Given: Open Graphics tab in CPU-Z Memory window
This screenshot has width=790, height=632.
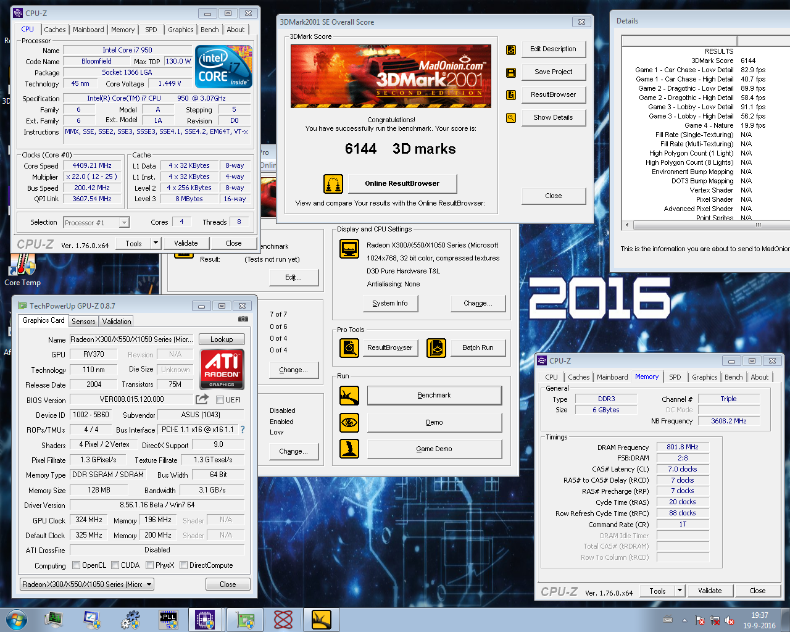Looking at the screenshot, I should 704,377.
